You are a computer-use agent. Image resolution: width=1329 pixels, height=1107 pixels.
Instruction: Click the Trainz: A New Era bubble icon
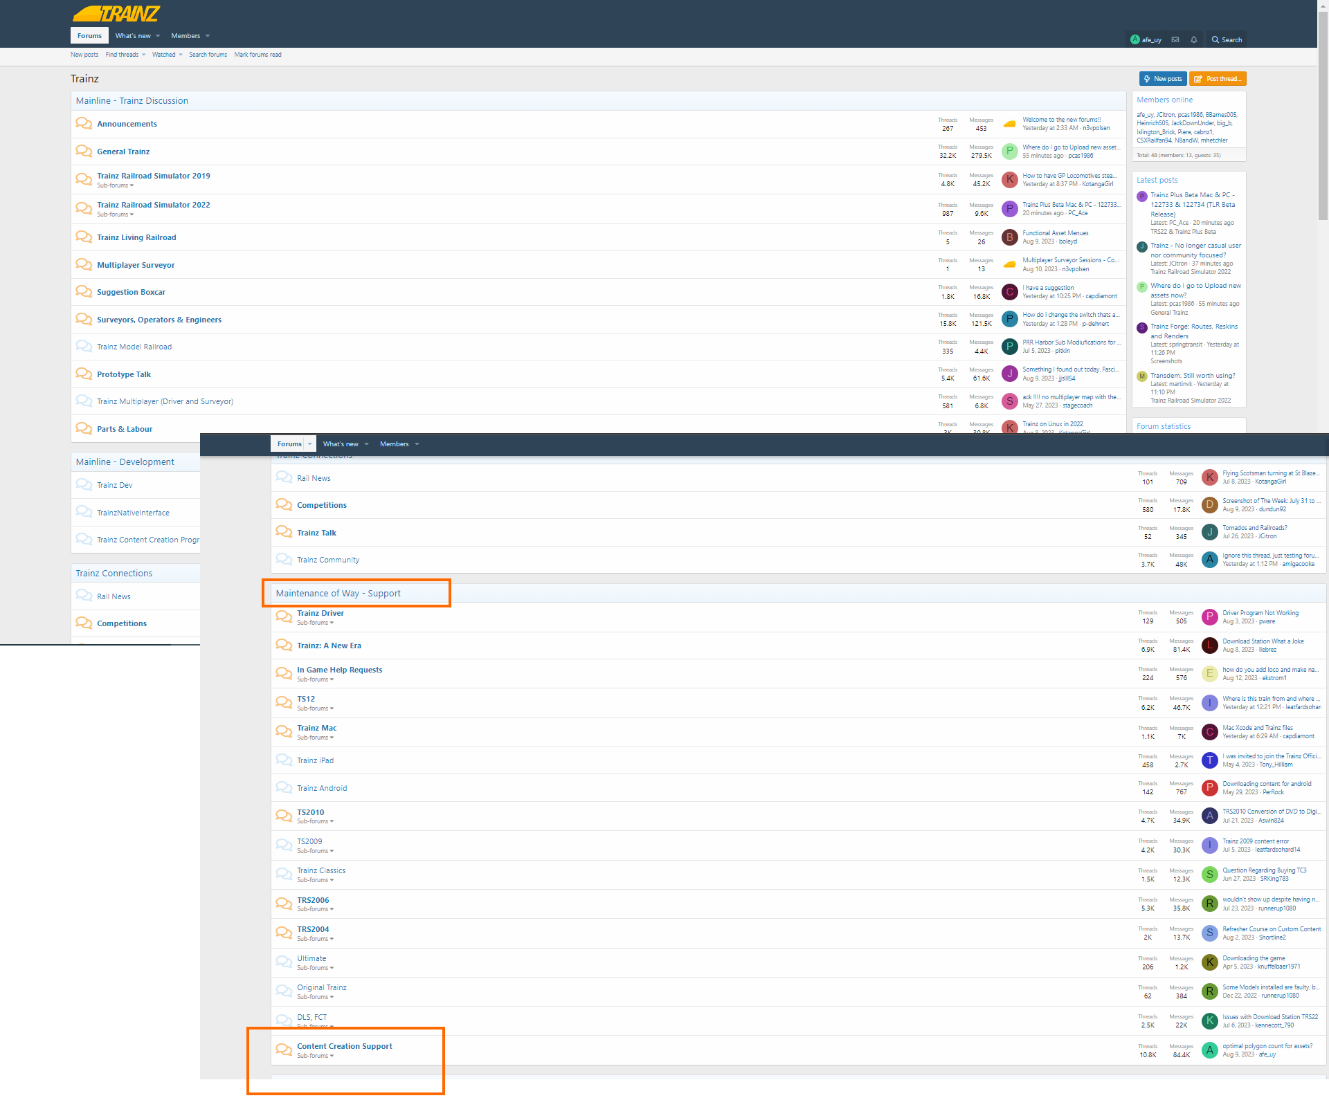point(284,646)
